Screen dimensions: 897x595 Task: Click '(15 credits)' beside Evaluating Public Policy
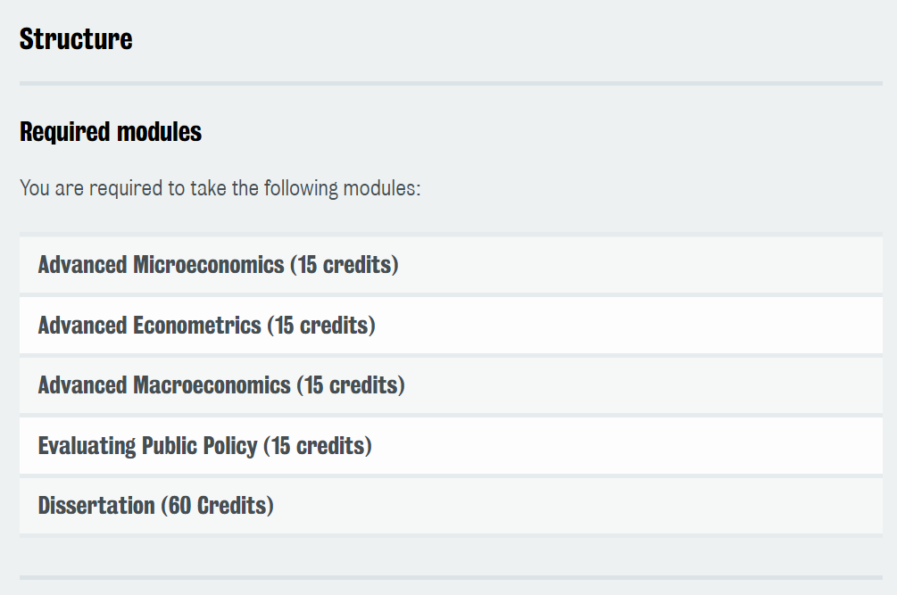point(318,446)
